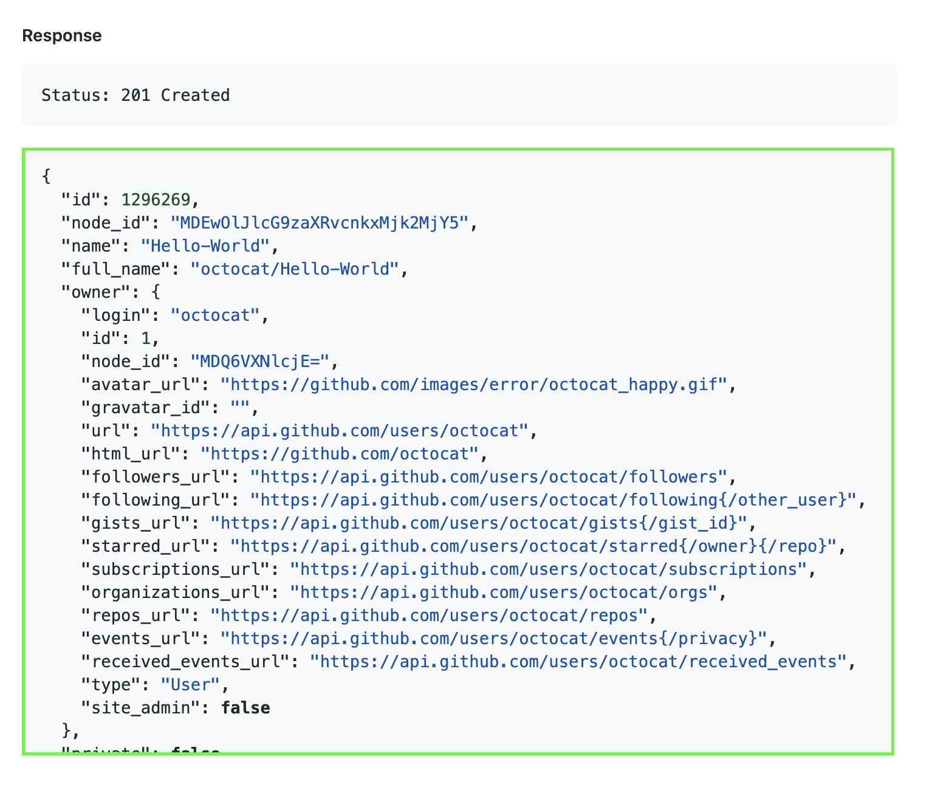Click the followers_url string value
The width and height of the screenshot is (949, 790).
[489, 476]
